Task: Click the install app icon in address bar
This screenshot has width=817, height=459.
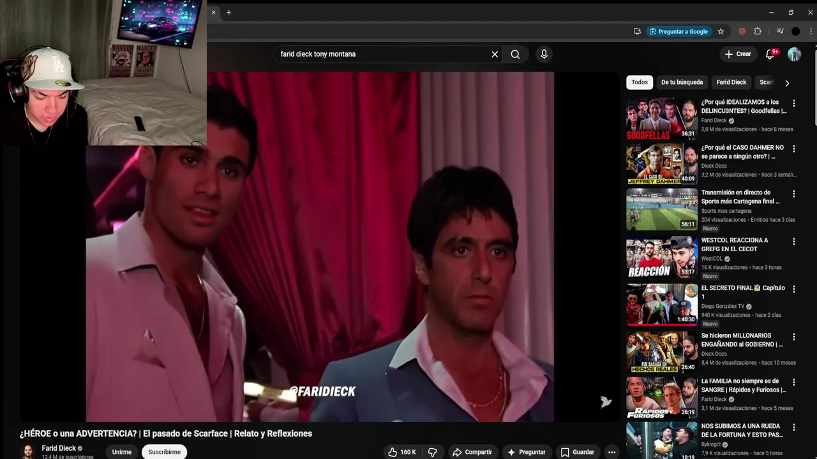Action: pos(637,31)
